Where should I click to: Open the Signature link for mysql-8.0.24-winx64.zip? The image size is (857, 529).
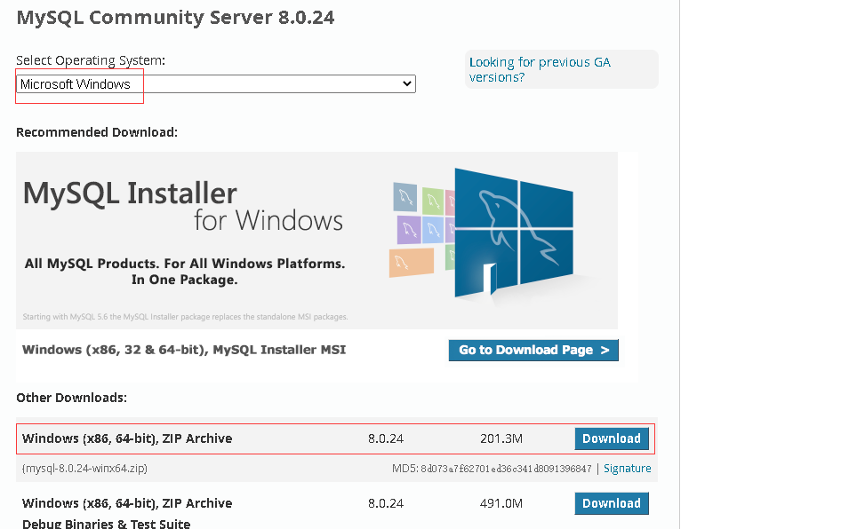pyautogui.click(x=627, y=469)
